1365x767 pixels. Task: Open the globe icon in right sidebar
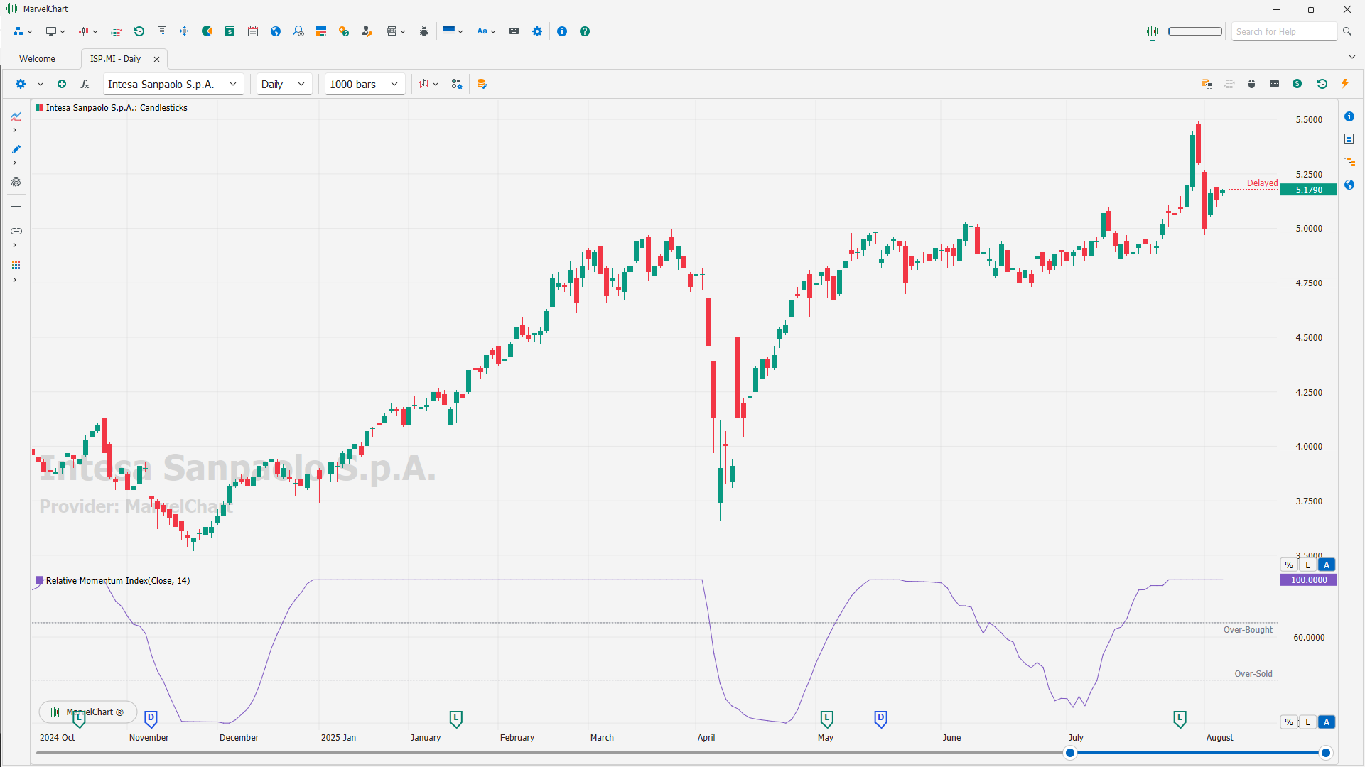pos(1349,185)
